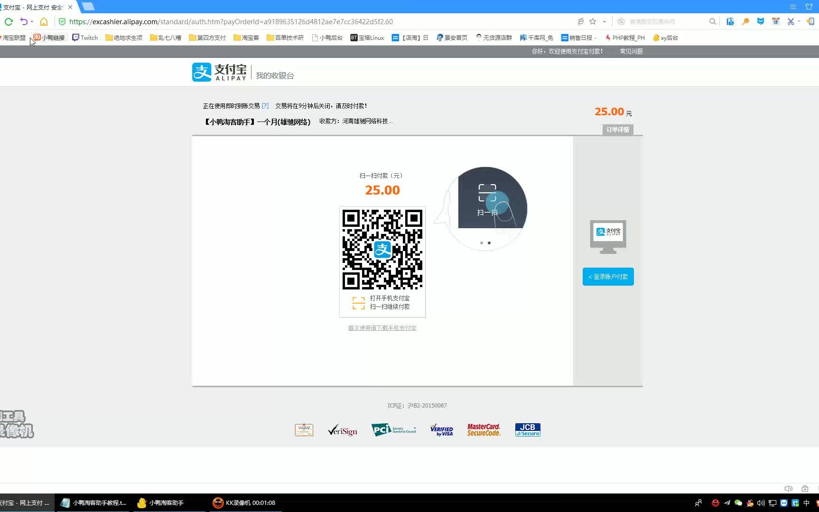819x512 pixels.
Task: Open the PHP教程_PH bookmark
Action: (625, 37)
